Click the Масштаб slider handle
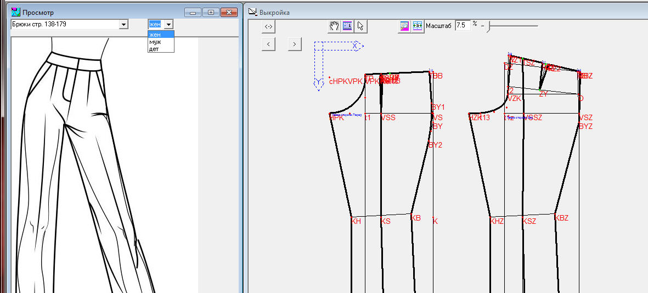This screenshot has width=648, height=293. 488,27
